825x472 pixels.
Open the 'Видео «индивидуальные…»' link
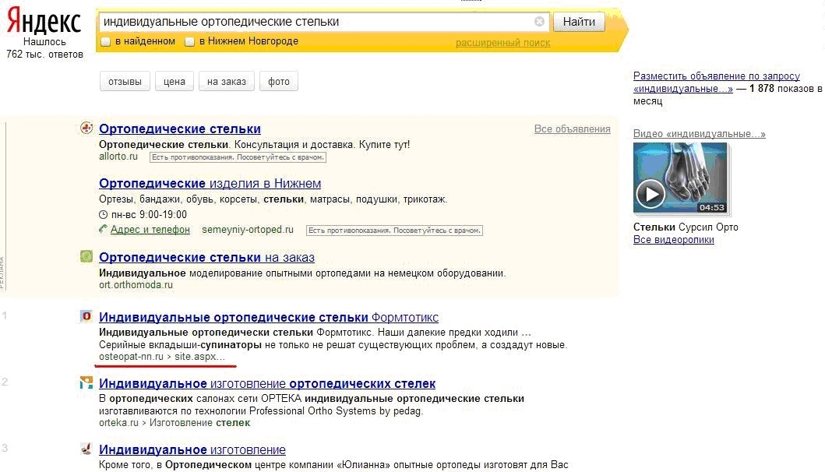coord(700,134)
